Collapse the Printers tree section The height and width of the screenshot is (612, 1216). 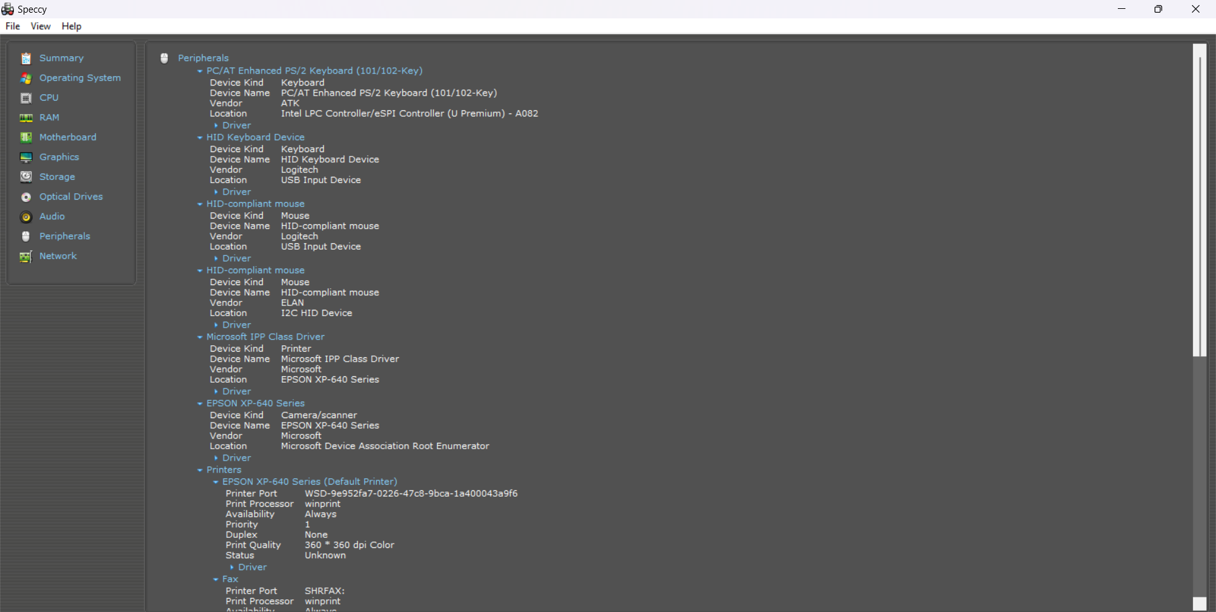tap(200, 470)
